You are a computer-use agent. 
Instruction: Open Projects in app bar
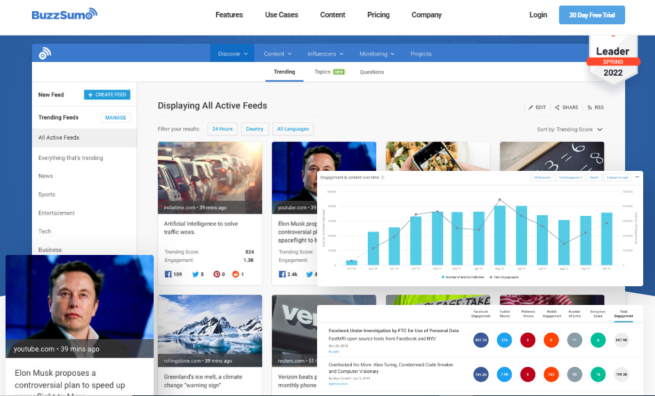(x=421, y=53)
